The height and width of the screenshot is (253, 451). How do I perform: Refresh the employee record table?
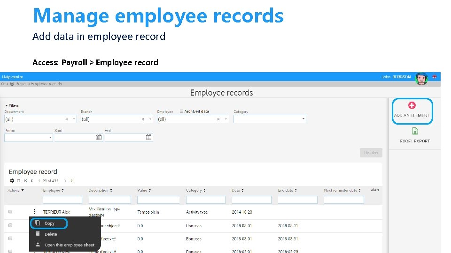click(x=19, y=180)
